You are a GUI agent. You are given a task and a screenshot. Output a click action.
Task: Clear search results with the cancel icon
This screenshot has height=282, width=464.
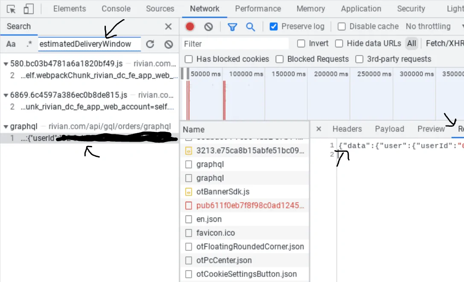tap(169, 44)
